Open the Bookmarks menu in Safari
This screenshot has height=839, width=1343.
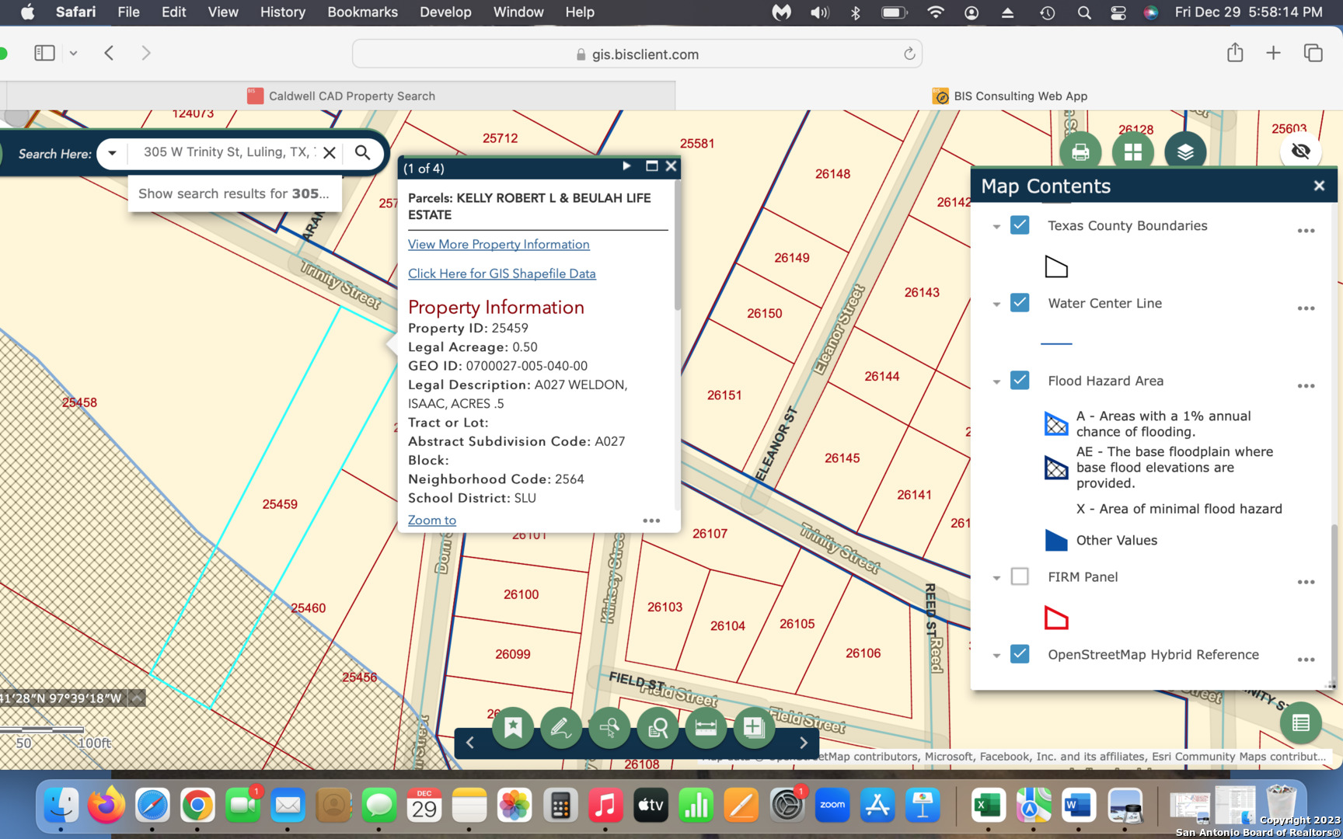tap(362, 12)
